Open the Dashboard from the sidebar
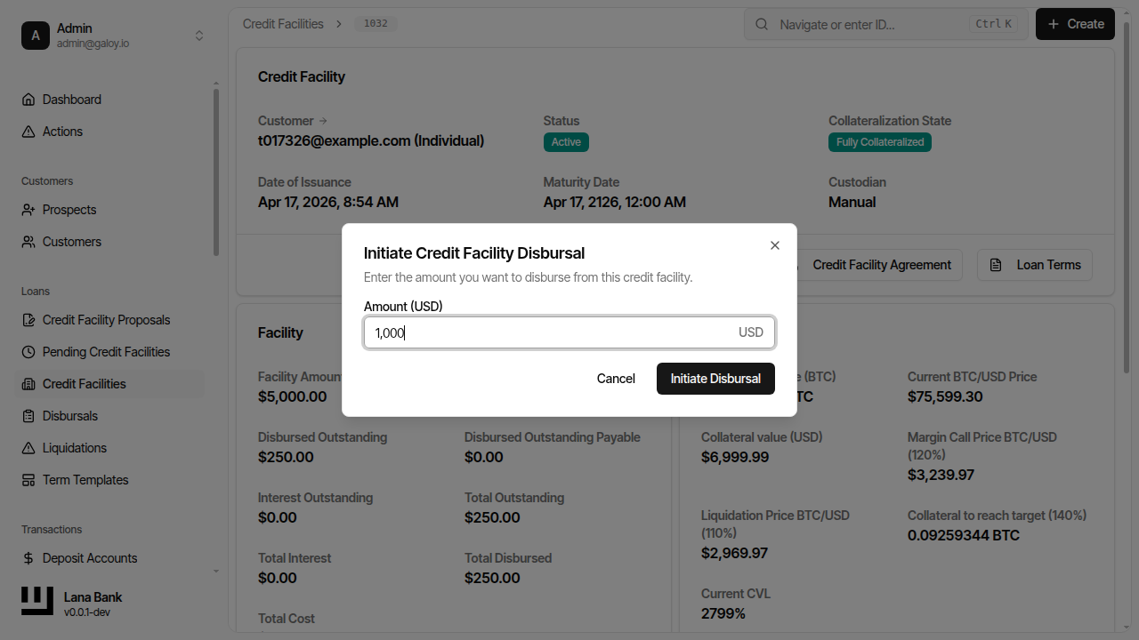The width and height of the screenshot is (1139, 640). (71, 99)
